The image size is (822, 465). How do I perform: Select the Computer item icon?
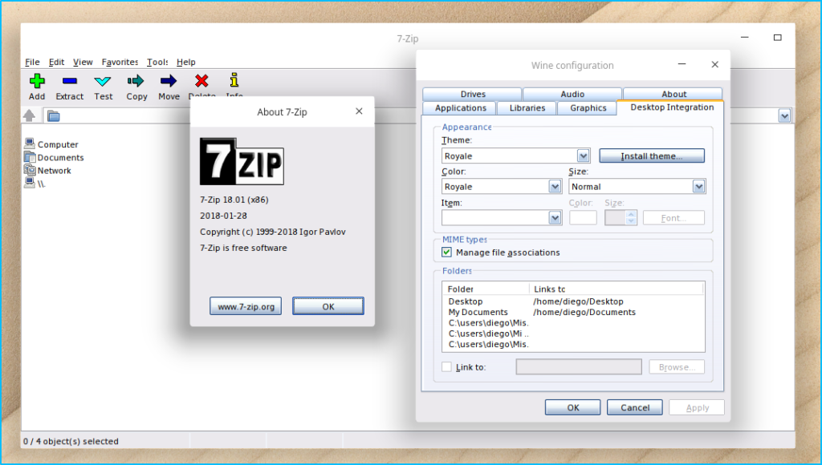click(30, 144)
